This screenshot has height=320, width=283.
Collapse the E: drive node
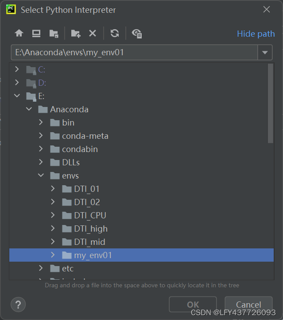17,95
